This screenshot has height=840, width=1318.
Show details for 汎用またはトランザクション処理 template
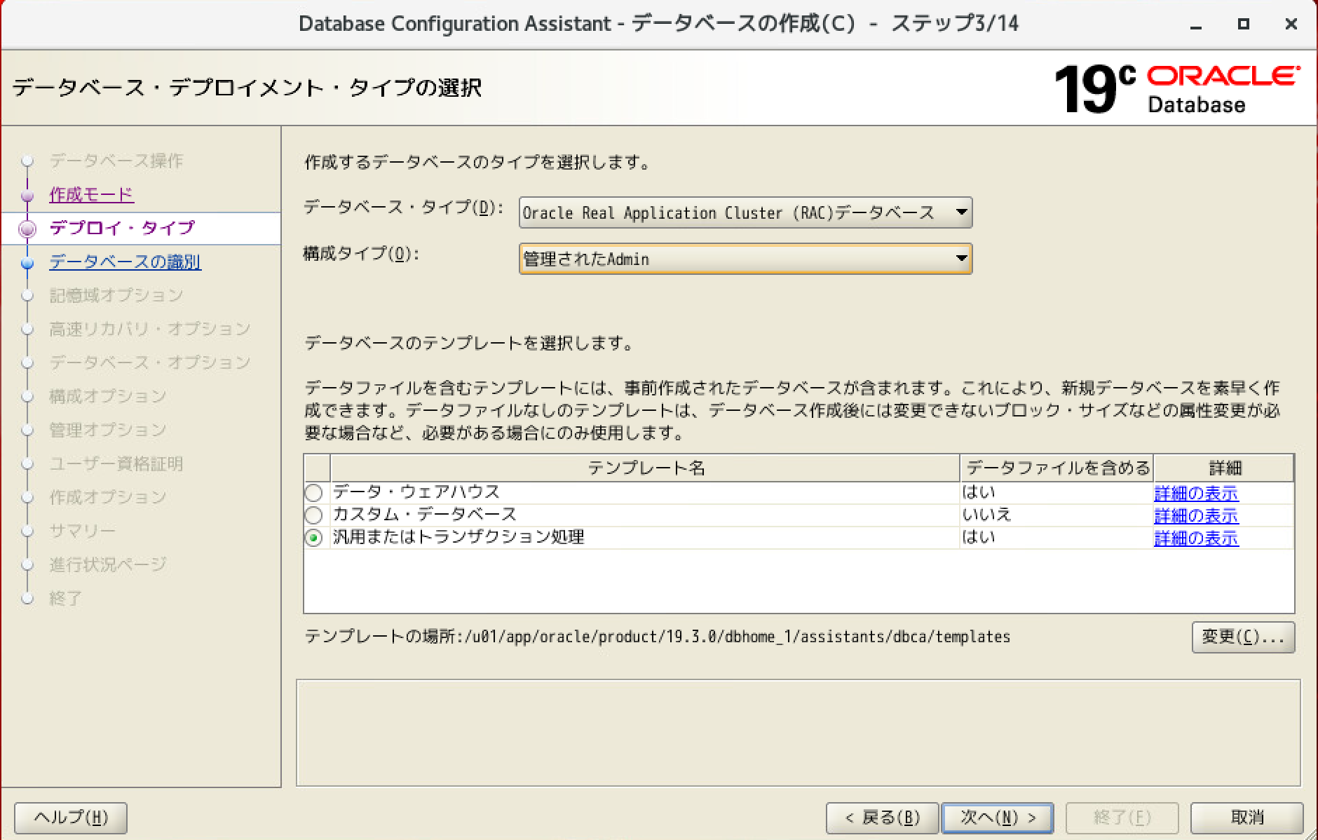(1195, 539)
